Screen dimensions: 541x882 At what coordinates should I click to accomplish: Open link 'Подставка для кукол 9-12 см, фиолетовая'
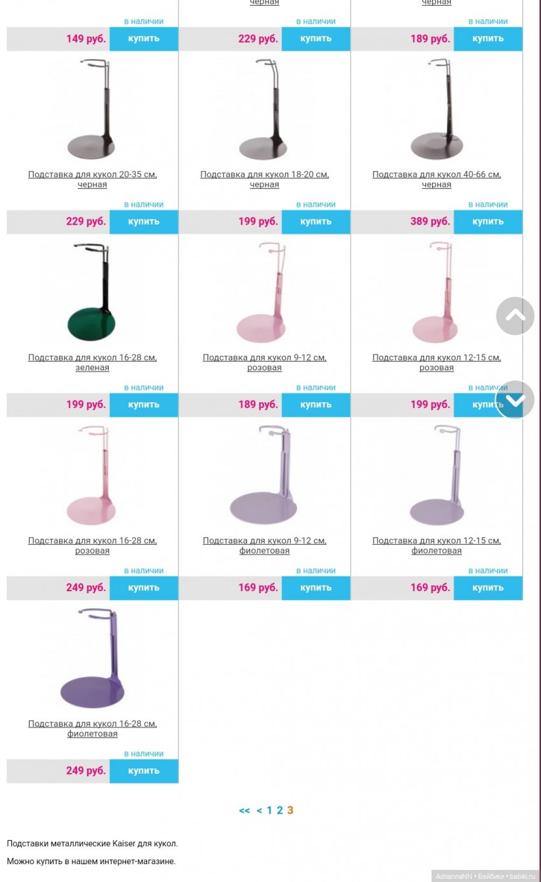point(264,545)
